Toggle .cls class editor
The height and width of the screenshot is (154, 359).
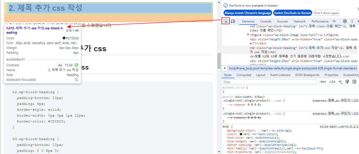(332, 82)
